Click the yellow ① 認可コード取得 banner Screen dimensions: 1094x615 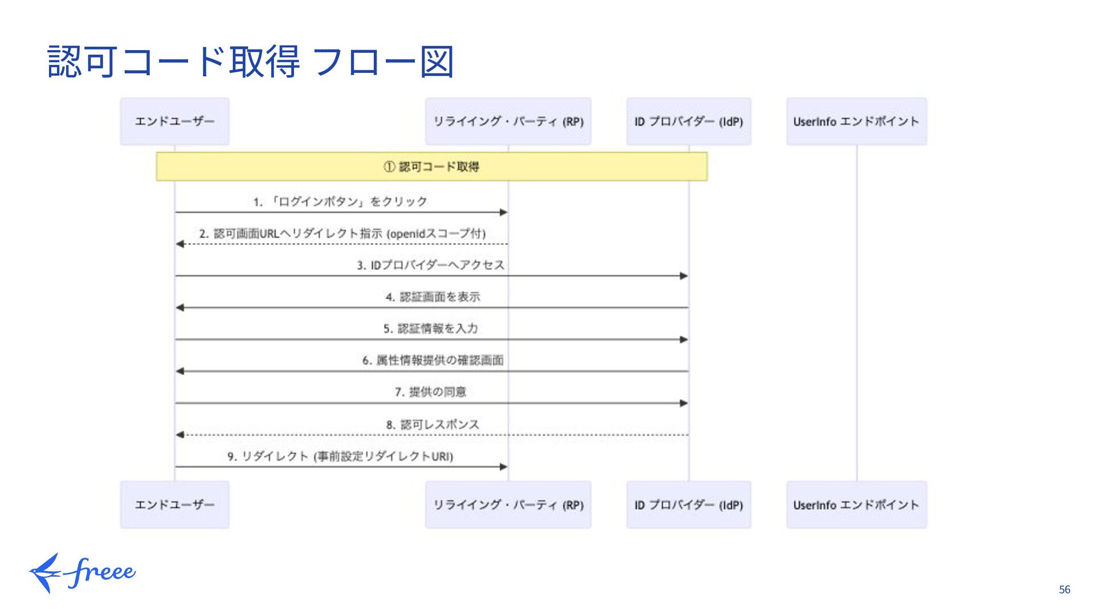click(x=431, y=167)
